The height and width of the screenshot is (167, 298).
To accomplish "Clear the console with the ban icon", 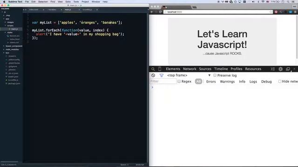I will click(153, 75).
